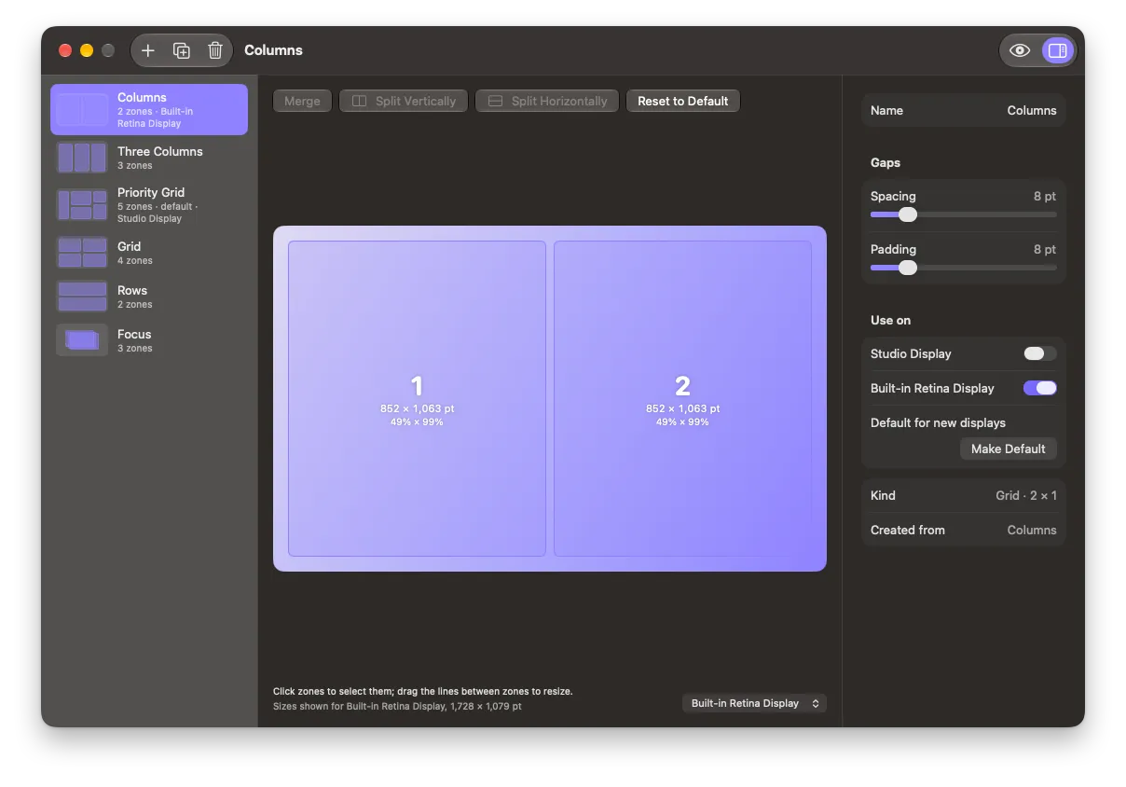Click the window title 'Columns'
This screenshot has width=1126, height=787.
pos(273,50)
